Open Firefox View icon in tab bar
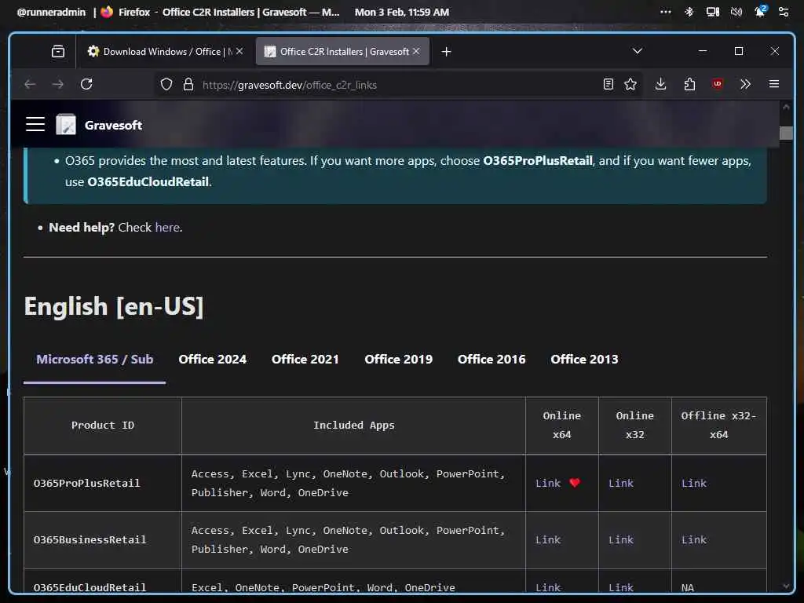The image size is (804, 603). click(x=58, y=51)
